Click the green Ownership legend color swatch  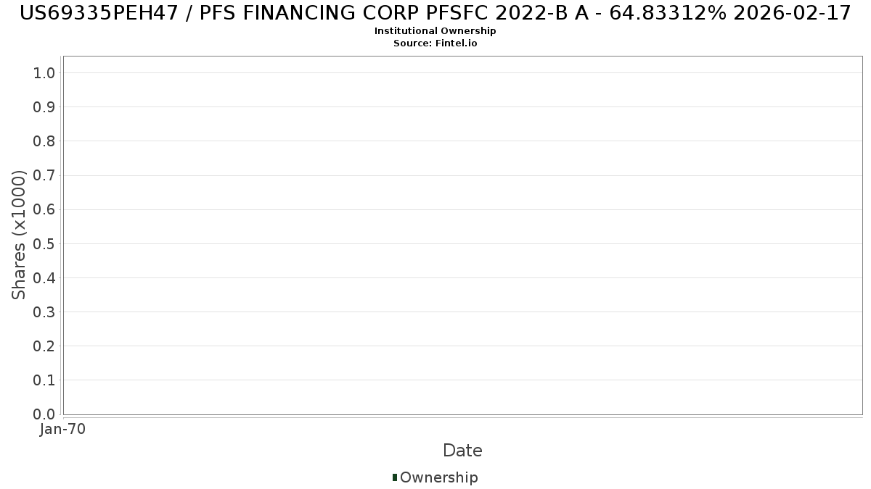[395, 477]
